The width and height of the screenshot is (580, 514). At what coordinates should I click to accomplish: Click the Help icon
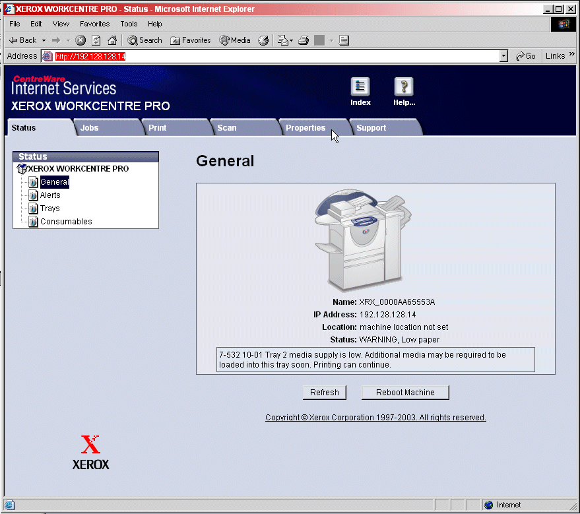pyautogui.click(x=403, y=86)
